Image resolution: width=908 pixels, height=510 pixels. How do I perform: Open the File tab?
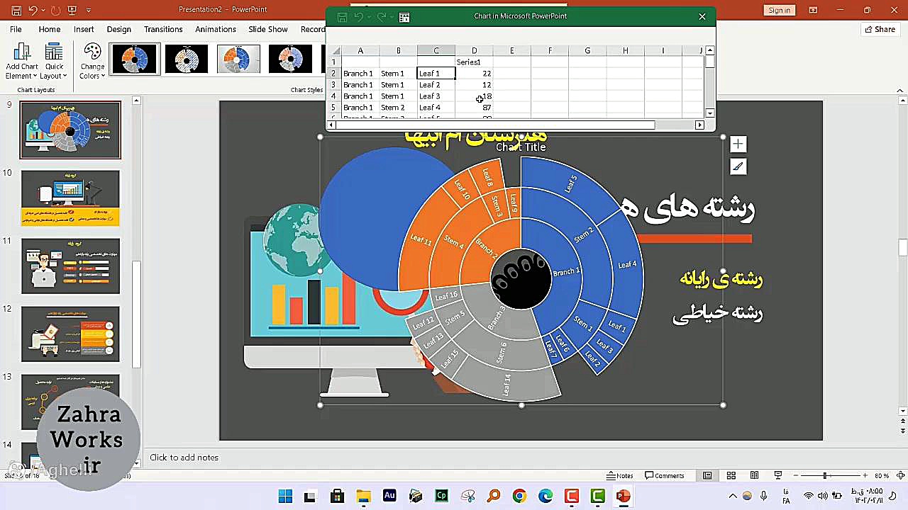[x=16, y=29]
